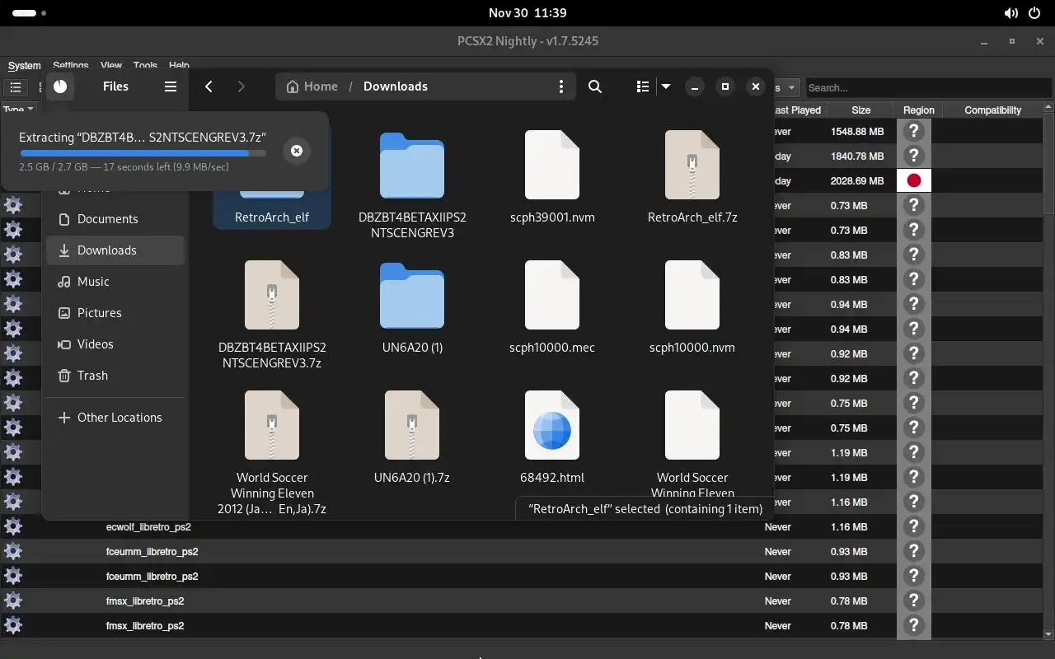Open Documents in the Files sidebar
Screen dimensions: 1055x659
coord(115,219)
